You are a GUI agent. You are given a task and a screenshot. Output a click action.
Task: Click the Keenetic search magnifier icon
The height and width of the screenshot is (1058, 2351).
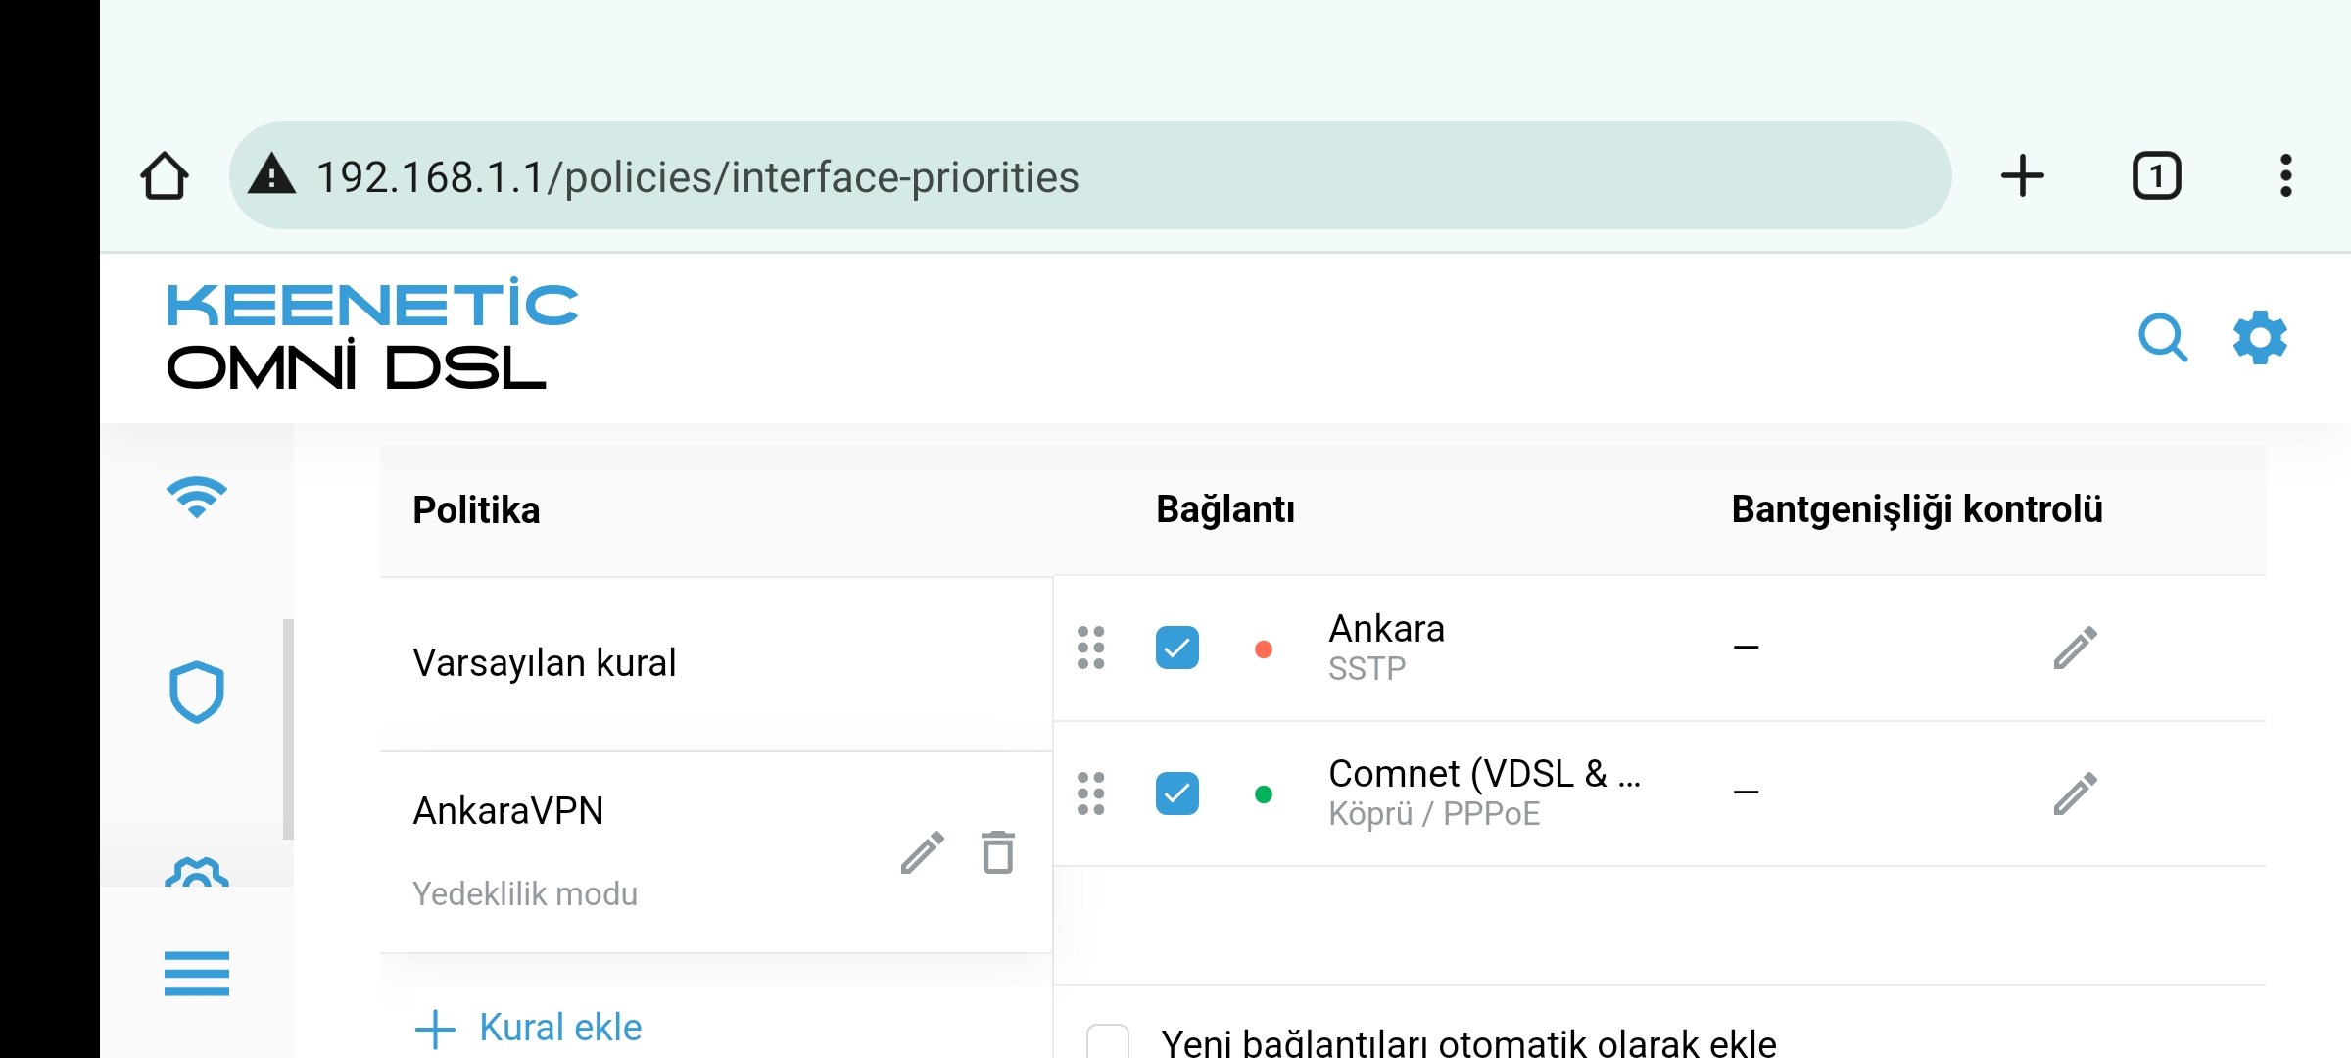[2163, 338]
